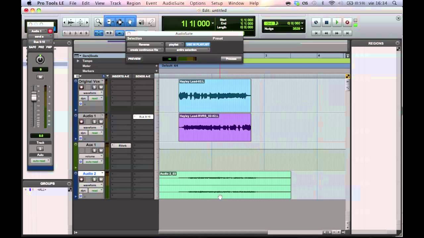Click the Regions list sort A-Z icon
Image resolution: width=424 pixels, height=238 pixels.
pos(398,49)
